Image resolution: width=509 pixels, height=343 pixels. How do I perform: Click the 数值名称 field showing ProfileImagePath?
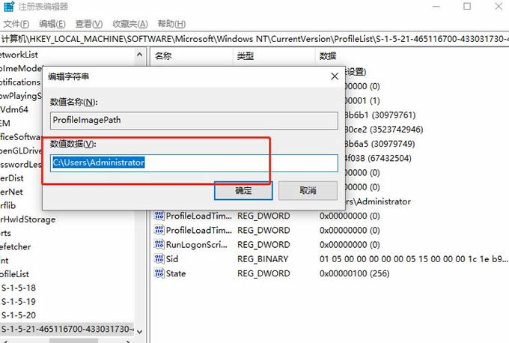[194, 120]
